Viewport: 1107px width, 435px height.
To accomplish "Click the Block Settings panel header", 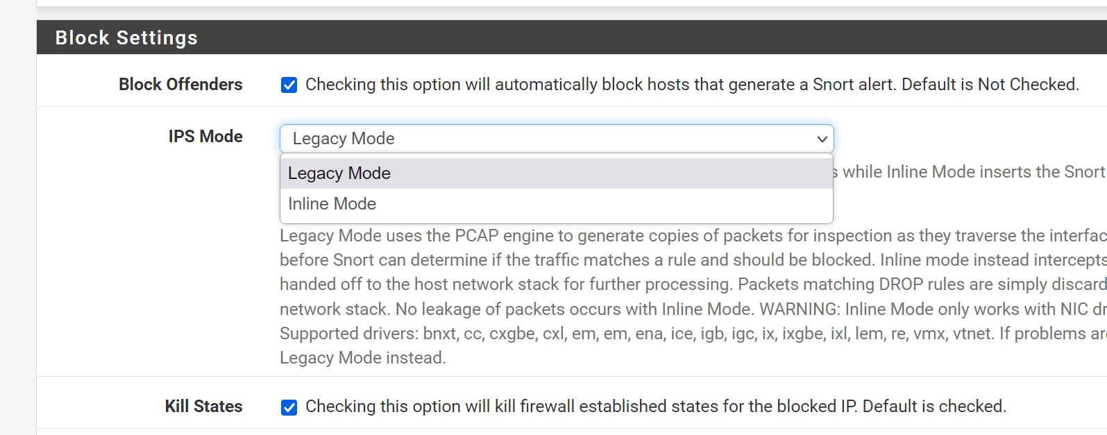I will pos(572,37).
